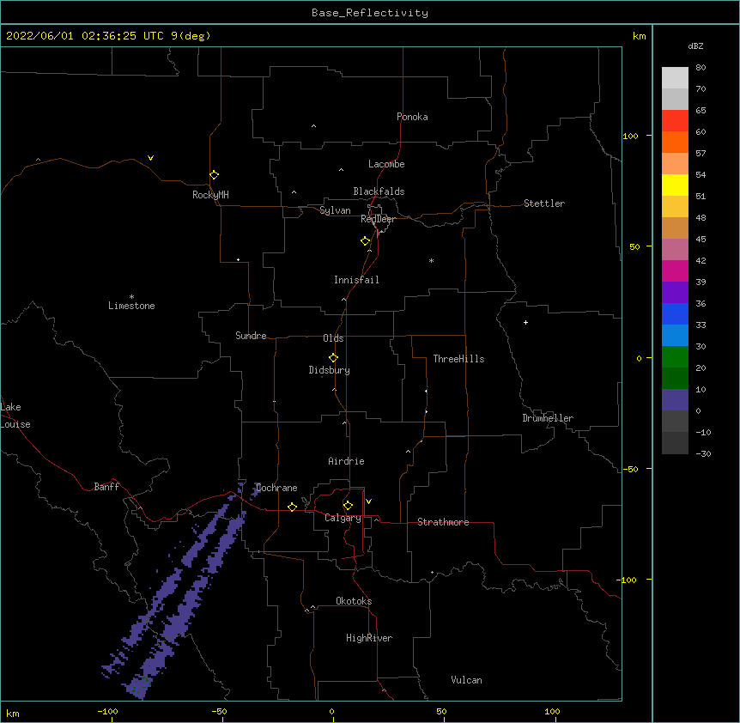Click the Limestone label
This screenshot has width=740, height=723.
tap(131, 306)
